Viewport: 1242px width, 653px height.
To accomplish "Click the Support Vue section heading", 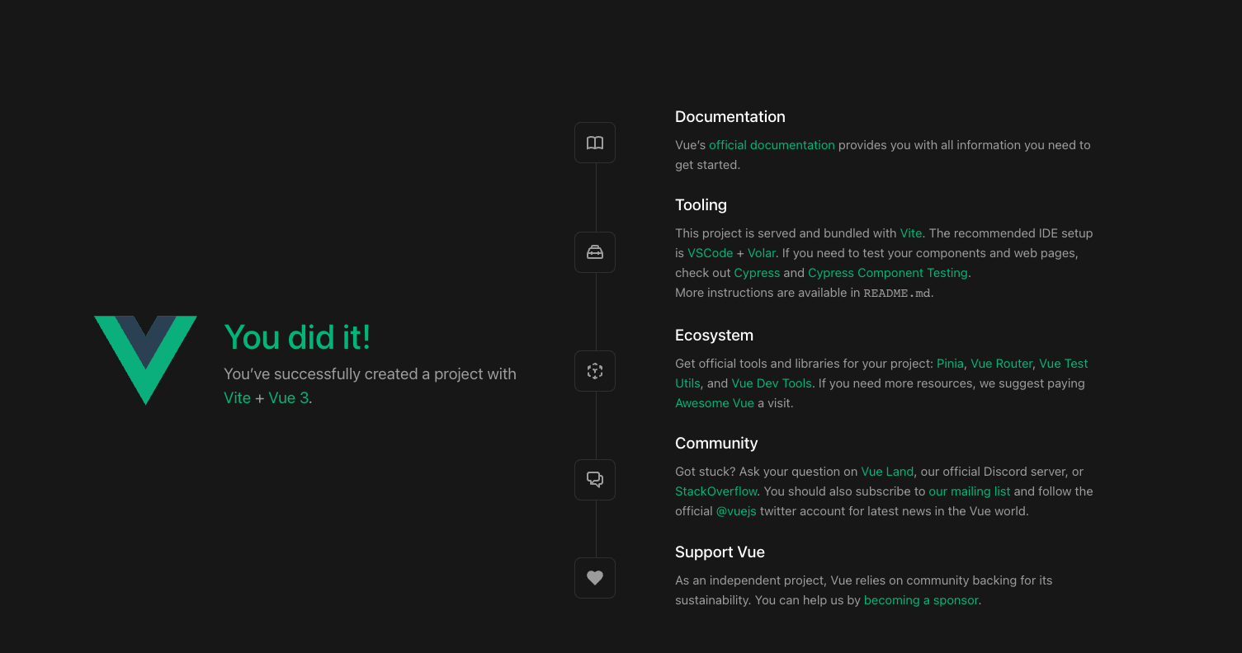I will 720,552.
